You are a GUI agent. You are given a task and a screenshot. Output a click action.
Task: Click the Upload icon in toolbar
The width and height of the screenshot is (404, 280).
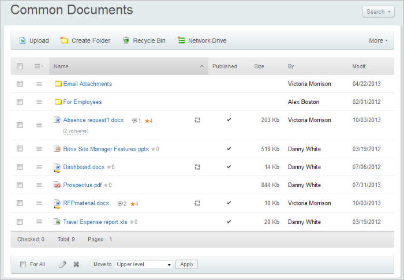coord(23,40)
